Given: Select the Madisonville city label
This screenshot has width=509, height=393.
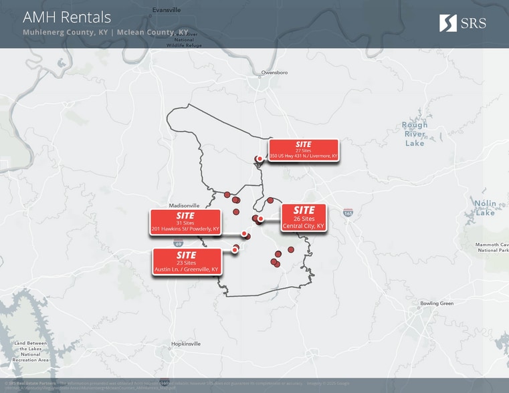Looking at the screenshot, I should 185,205.
